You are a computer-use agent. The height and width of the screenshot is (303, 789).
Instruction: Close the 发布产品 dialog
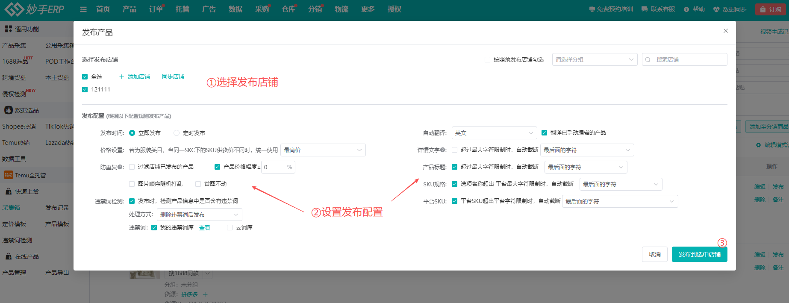(x=725, y=31)
